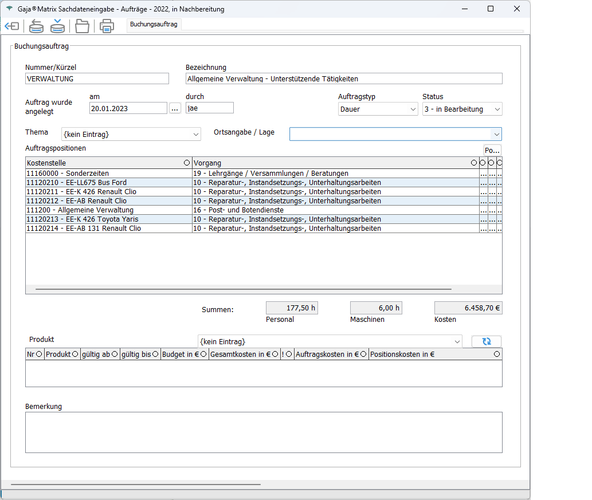Click into the Bemerkung text area

[264, 432]
